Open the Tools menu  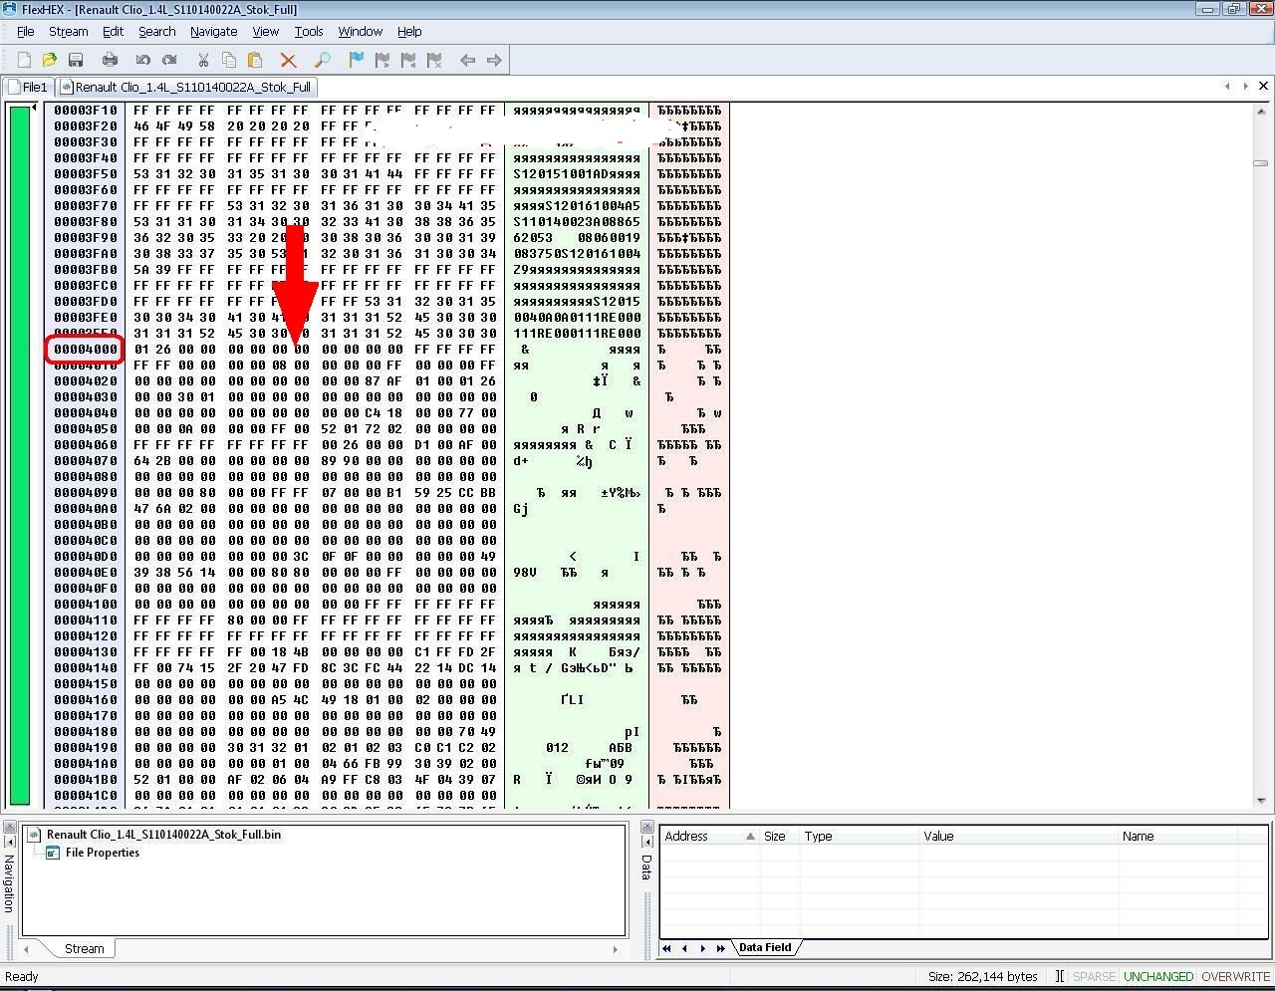(x=309, y=32)
